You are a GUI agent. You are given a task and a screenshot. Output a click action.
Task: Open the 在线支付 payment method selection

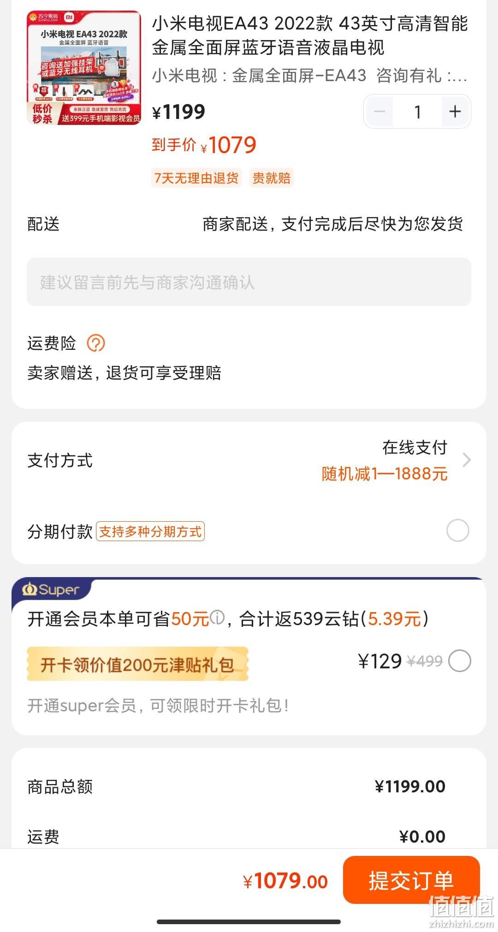tap(415, 447)
